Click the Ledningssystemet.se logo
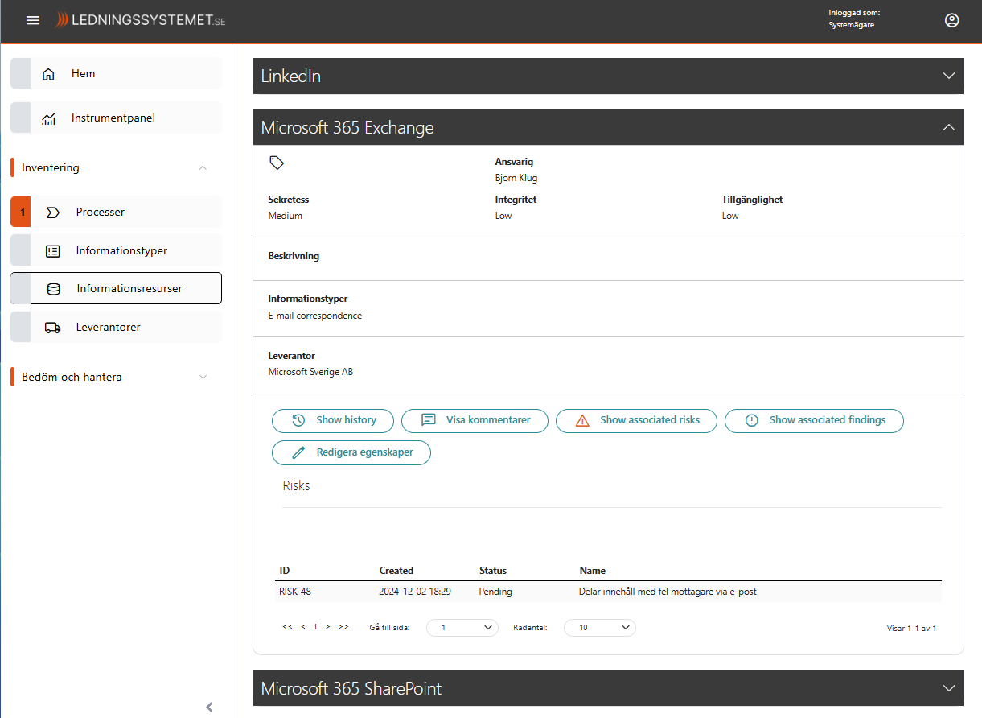The image size is (982, 718). point(140,21)
